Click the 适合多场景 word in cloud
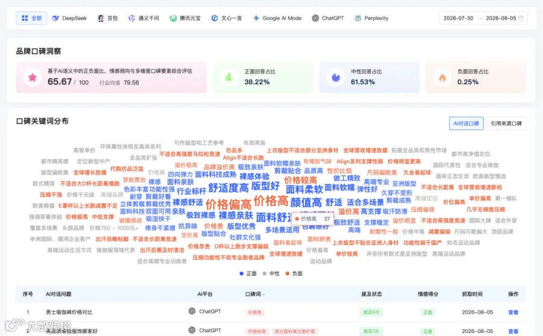This screenshot has width=543, height=336. click(365, 202)
